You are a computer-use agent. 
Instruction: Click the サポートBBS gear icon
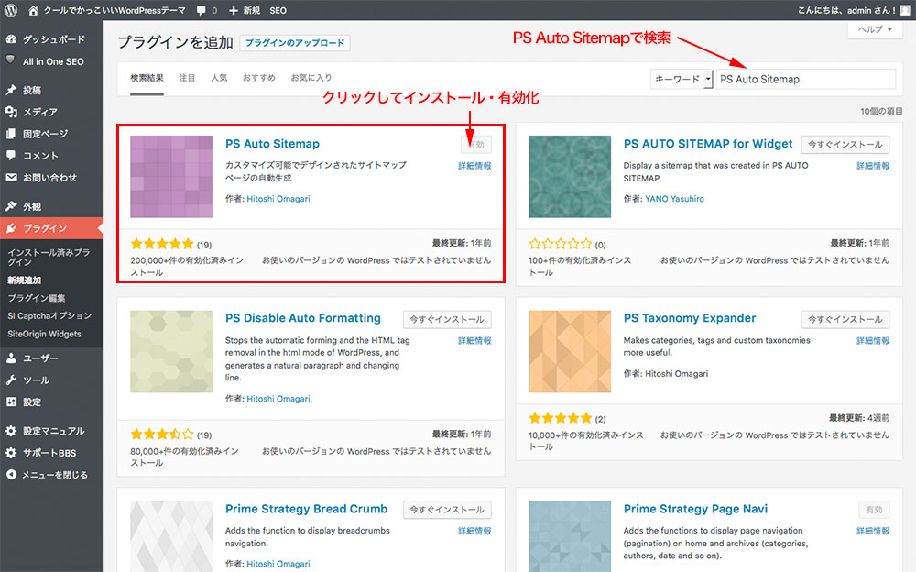coord(11,453)
